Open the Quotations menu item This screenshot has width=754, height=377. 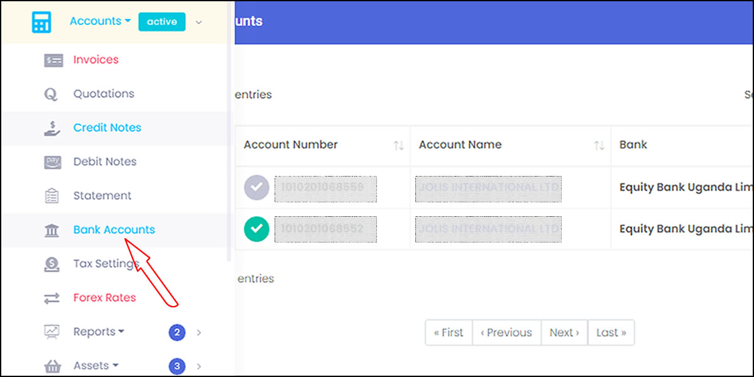tap(104, 94)
